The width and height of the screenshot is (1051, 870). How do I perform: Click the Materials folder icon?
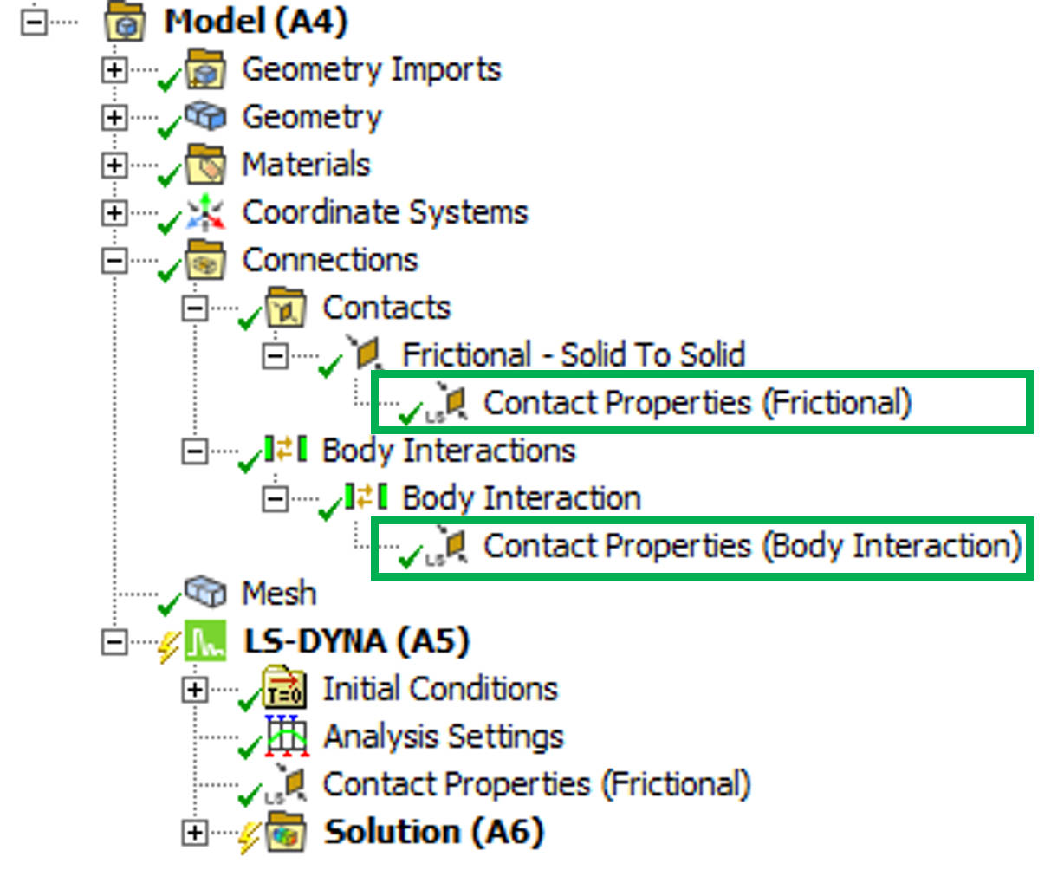tap(205, 165)
